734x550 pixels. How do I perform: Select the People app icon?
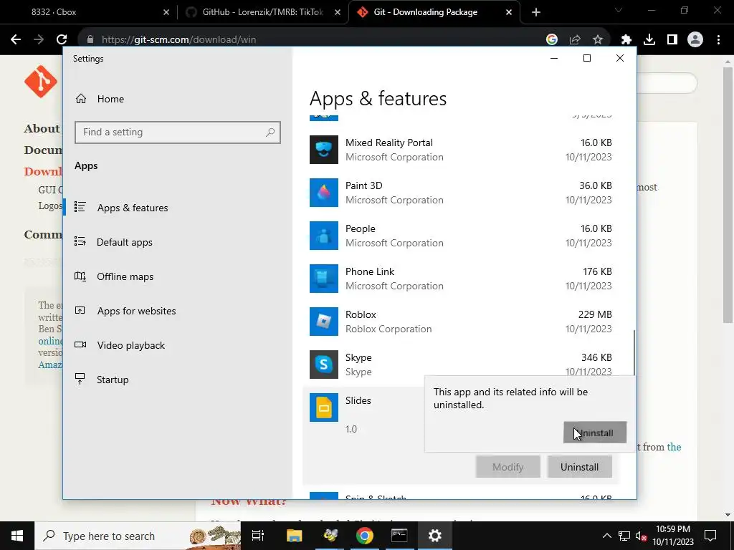(323, 236)
